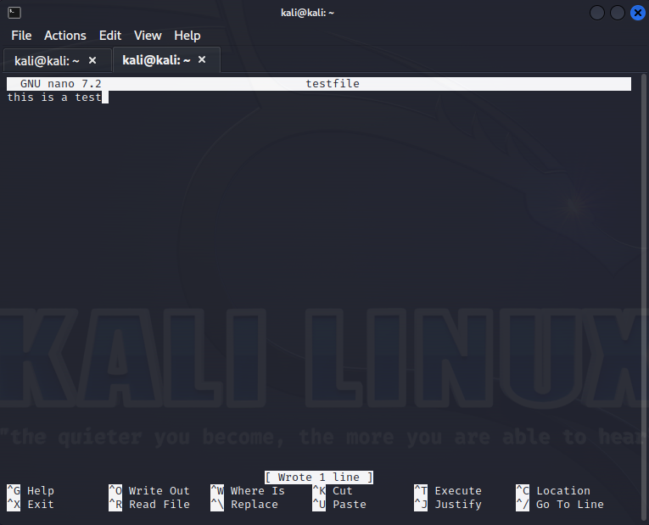The width and height of the screenshot is (649, 525).
Task: Minimize the terminal window
Action: [597, 13]
